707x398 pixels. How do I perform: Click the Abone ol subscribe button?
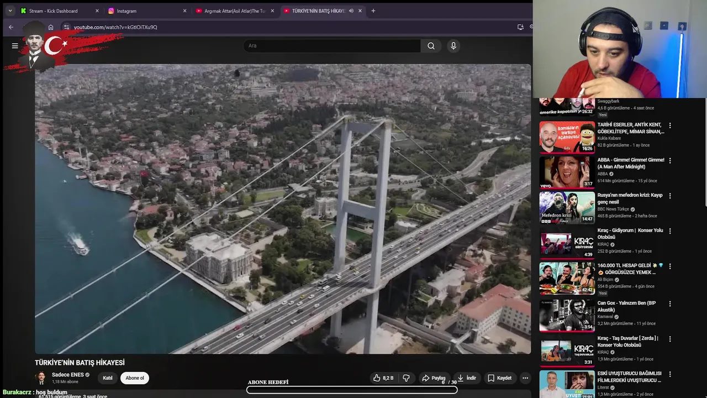pos(135,378)
